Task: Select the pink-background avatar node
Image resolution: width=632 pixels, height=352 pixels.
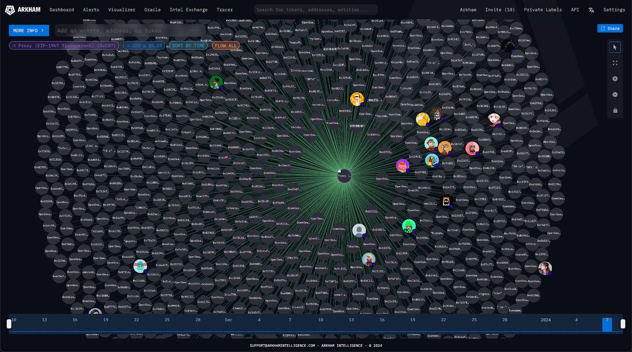Action: [472, 148]
